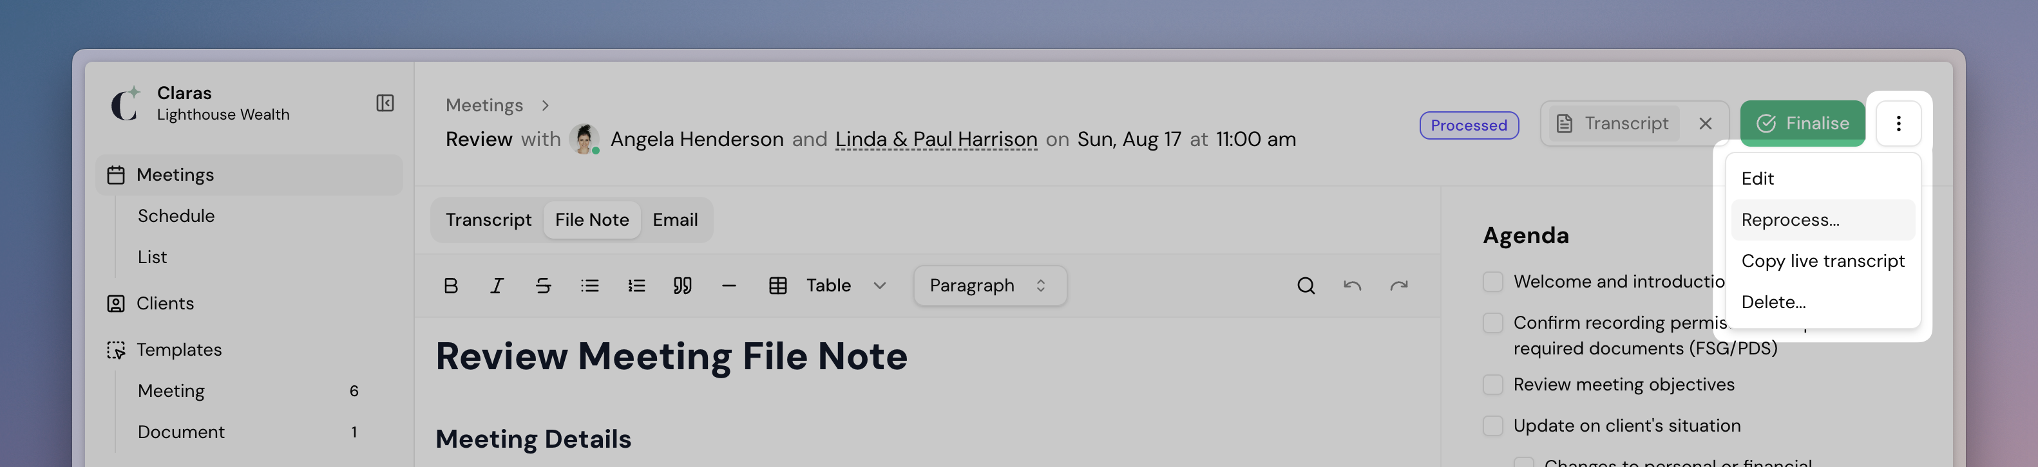Viewport: 2038px width, 467px height.
Task: Click the meeting time 11:00 am
Action: (x=1255, y=139)
